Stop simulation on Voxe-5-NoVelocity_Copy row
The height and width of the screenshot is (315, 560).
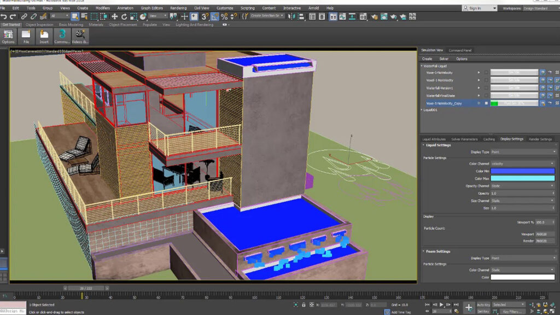(x=486, y=103)
